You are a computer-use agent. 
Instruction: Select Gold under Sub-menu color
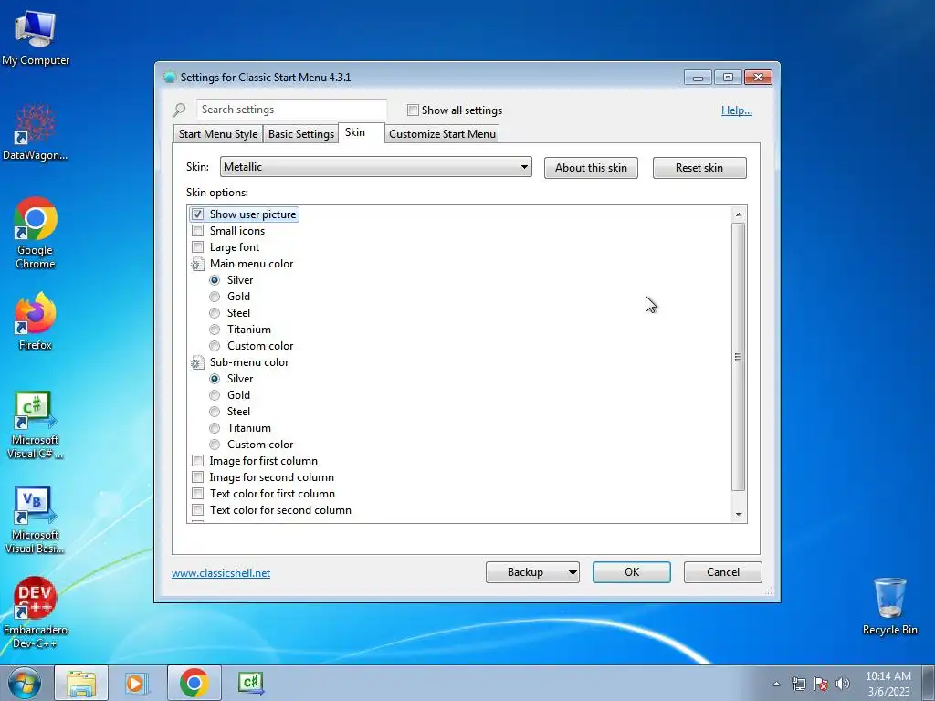pyautogui.click(x=215, y=395)
